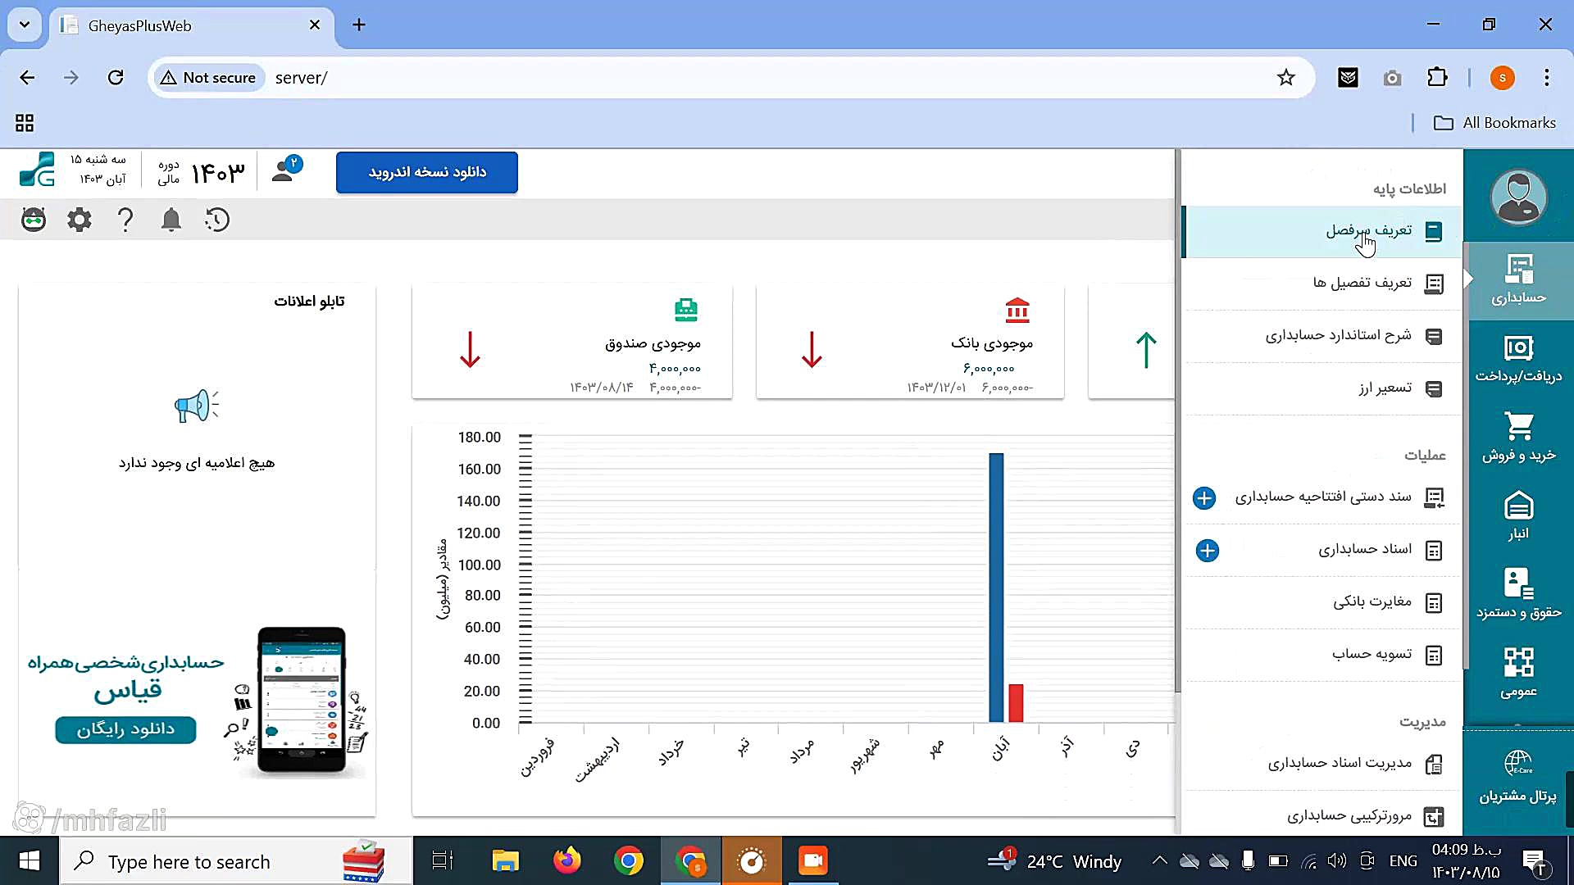
Task: Open the پرتال مشتریان customer portal
Action: click(x=1518, y=777)
